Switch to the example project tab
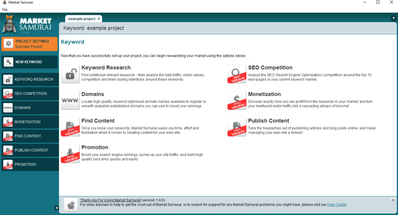This screenshot has height=215, width=398. click(x=82, y=19)
